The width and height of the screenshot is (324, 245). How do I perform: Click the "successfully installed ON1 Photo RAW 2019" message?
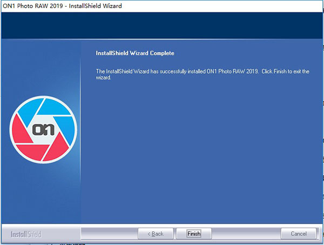(202, 75)
